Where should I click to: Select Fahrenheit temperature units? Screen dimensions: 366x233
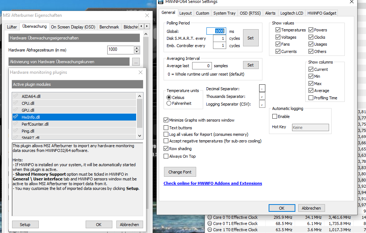click(x=169, y=103)
